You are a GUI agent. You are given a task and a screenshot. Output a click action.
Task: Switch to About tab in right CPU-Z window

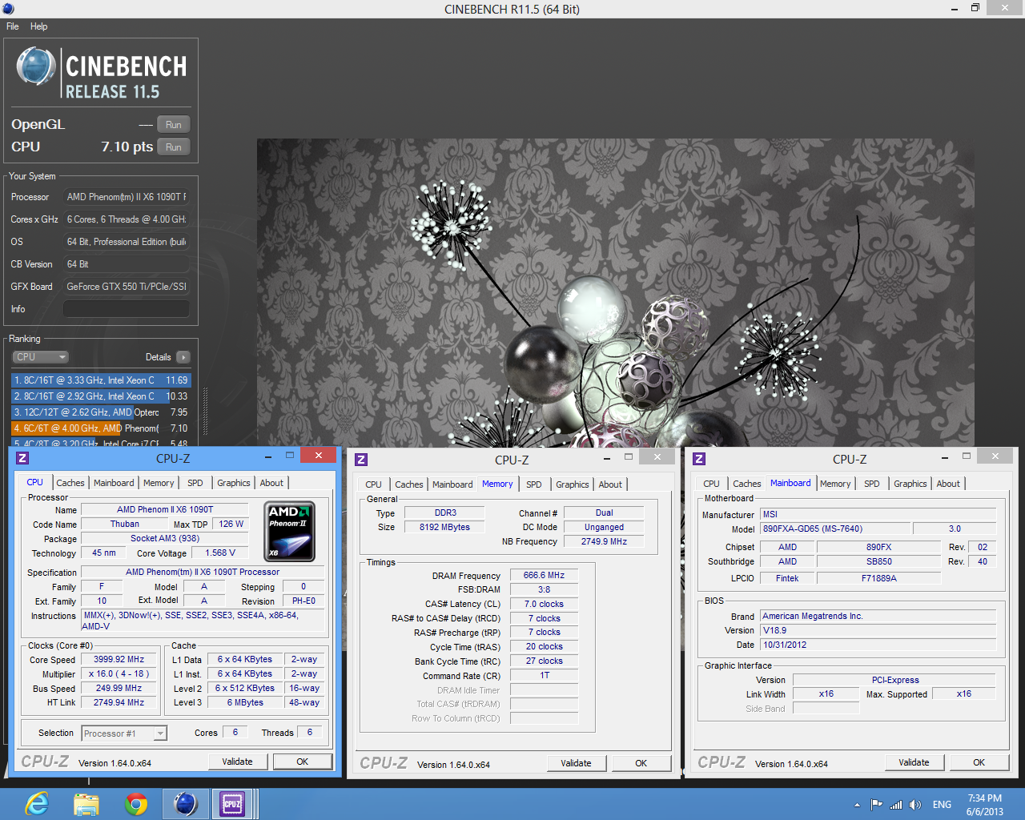click(x=948, y=484)
